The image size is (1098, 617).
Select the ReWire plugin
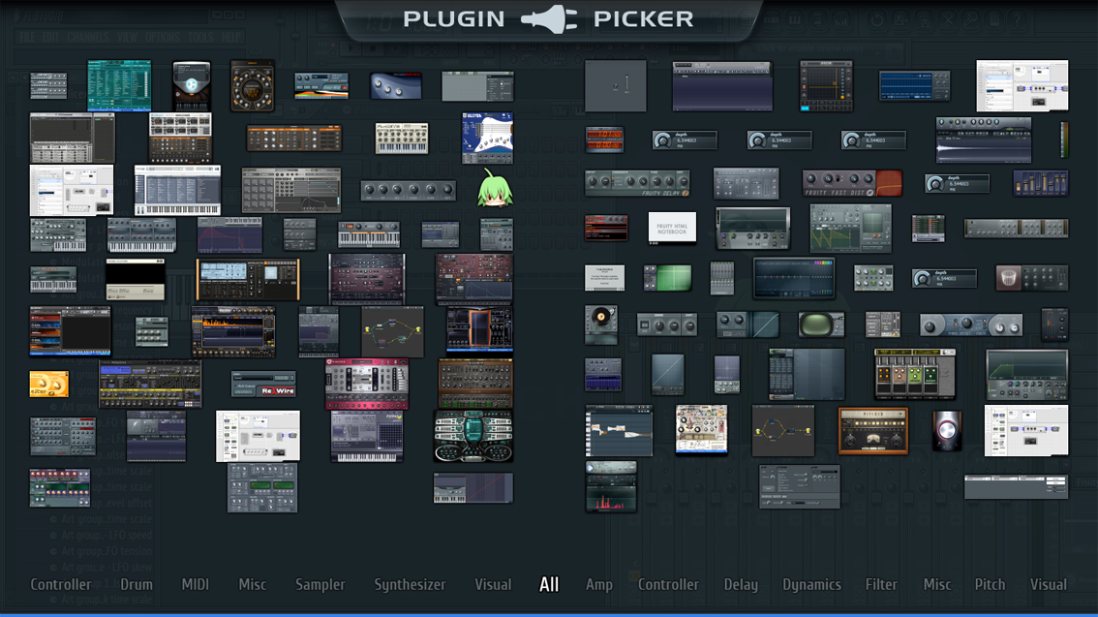click(263, 384)
